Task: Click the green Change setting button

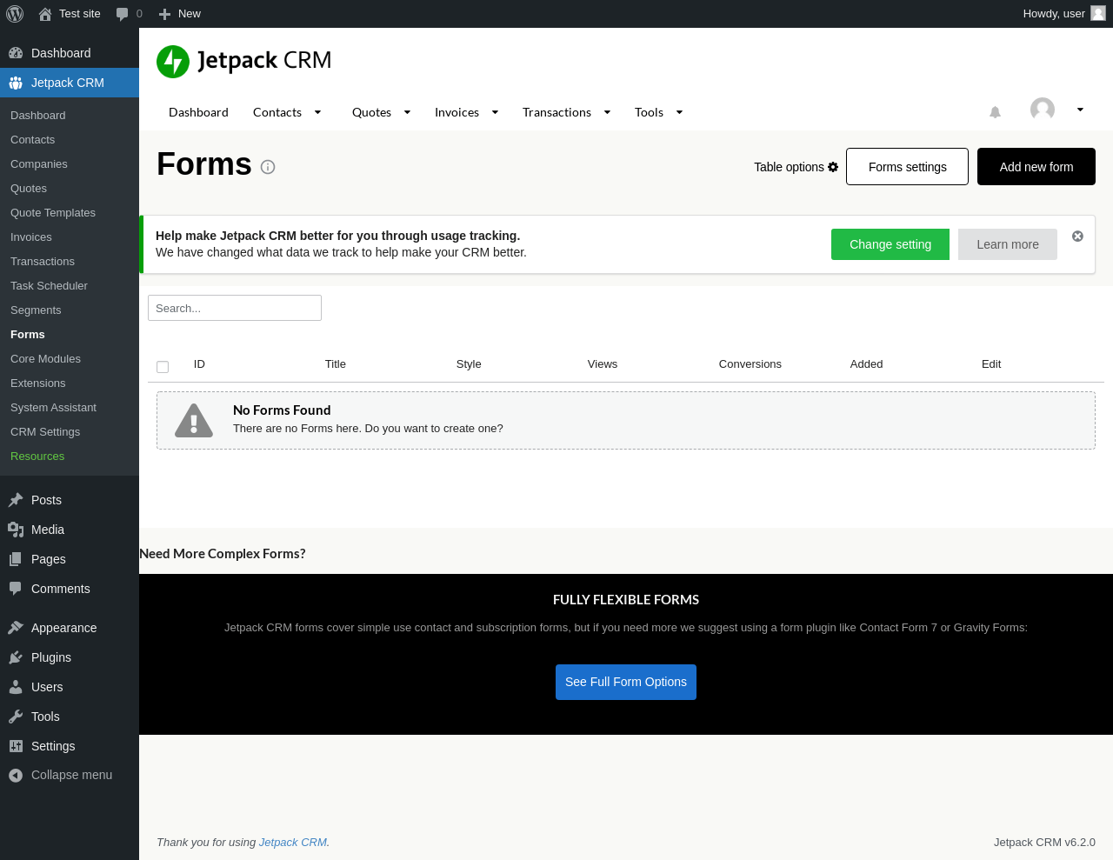Action: pyautogui.click(x=890, y=244)
